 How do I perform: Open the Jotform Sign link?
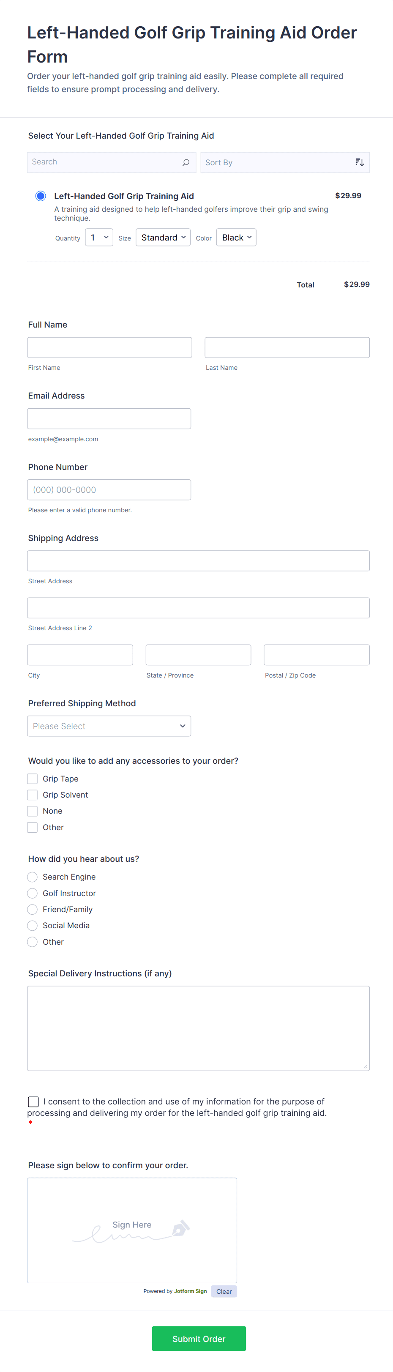click(x=190, y=1291)
